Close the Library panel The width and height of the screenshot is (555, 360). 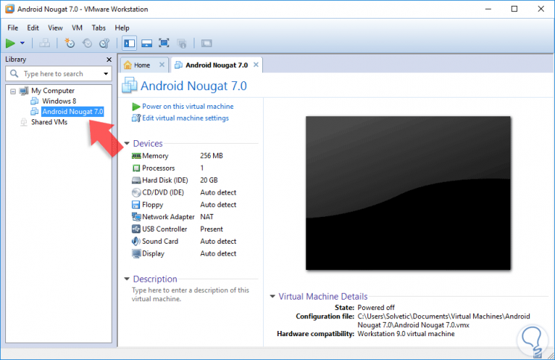(109, 60)
